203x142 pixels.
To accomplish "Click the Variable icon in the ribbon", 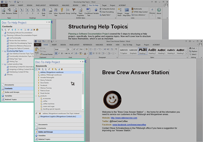I will point(96,11).
